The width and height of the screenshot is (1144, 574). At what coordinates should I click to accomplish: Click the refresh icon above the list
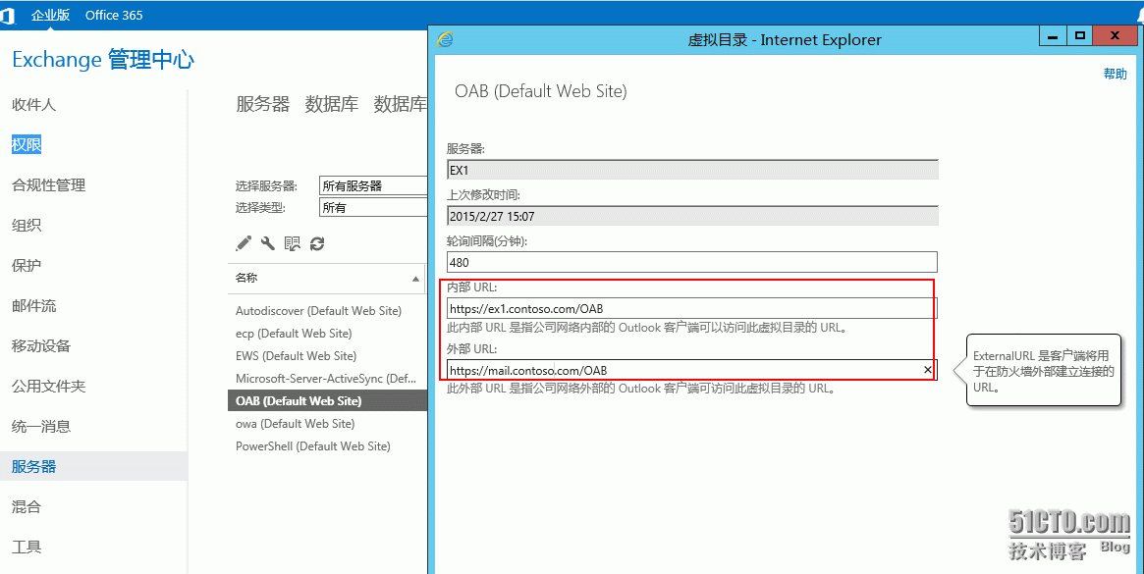tap(316, 243)
